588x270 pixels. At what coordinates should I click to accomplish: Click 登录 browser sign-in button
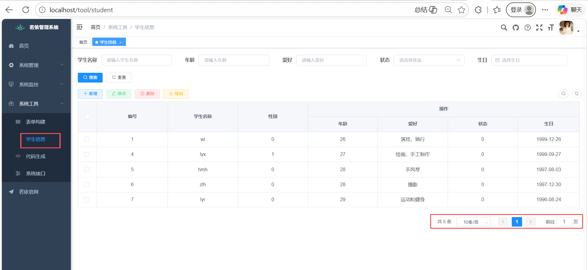point(521,10)
